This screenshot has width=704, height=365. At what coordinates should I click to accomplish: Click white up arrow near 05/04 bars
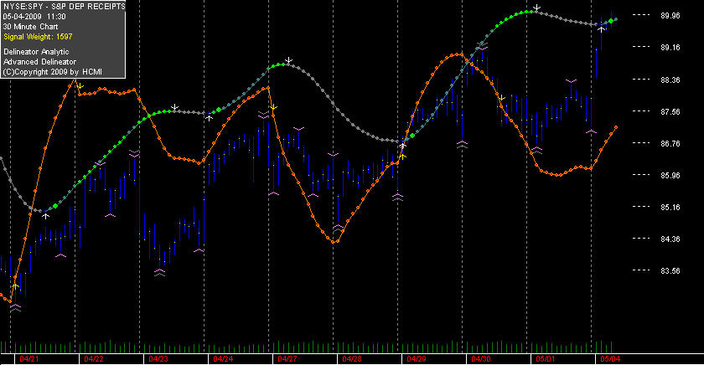(602, 29)
